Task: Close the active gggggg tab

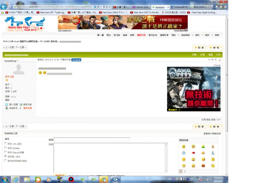Action: coord(168,7)
